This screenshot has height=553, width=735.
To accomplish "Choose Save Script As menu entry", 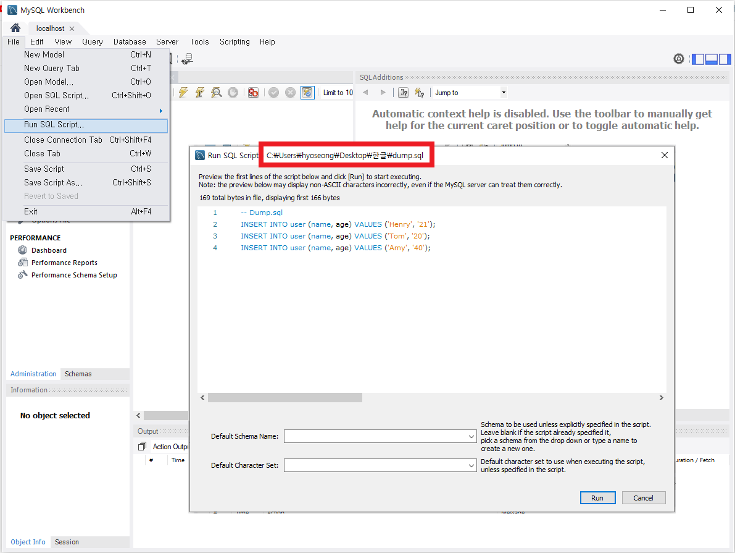I will pyautogui.click(x=86, y=183).
